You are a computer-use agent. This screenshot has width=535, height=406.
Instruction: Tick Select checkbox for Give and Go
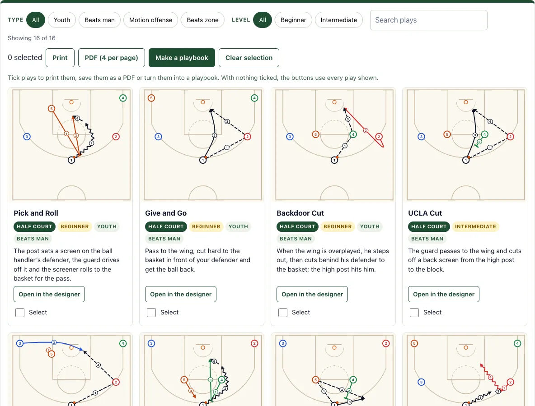coord(151,312)
